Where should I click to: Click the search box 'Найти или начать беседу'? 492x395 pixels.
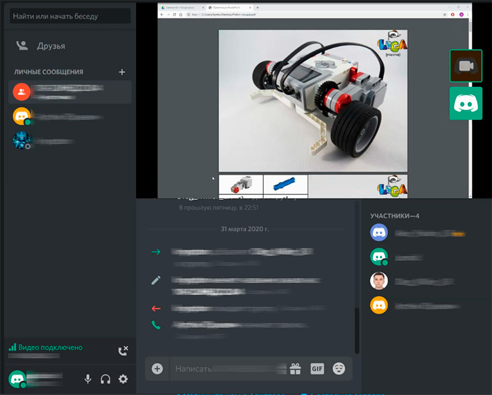(69, 17)
